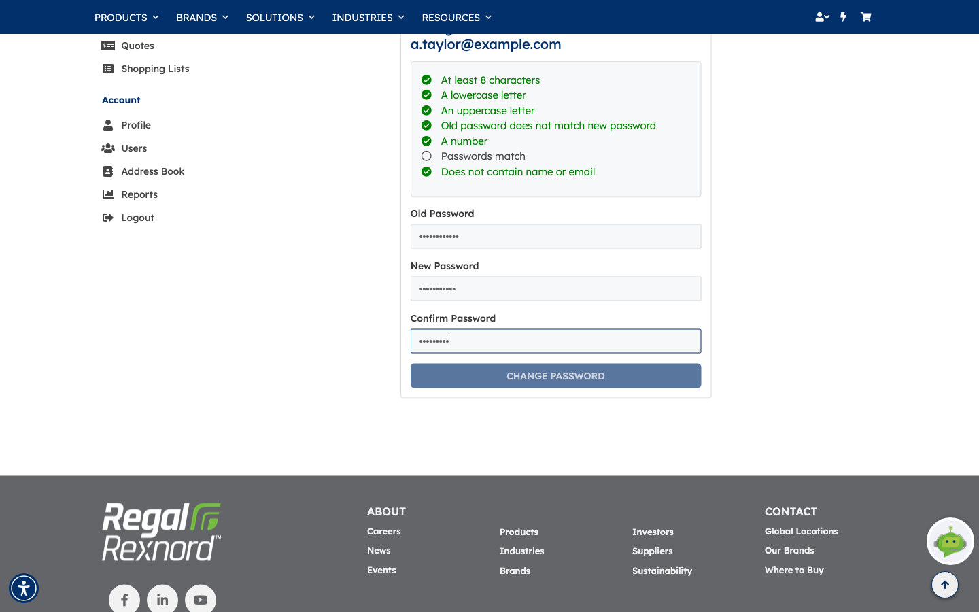Click the Users group icon
The image size is (979, 612).
pyautogui.click(x=108, y=148)
